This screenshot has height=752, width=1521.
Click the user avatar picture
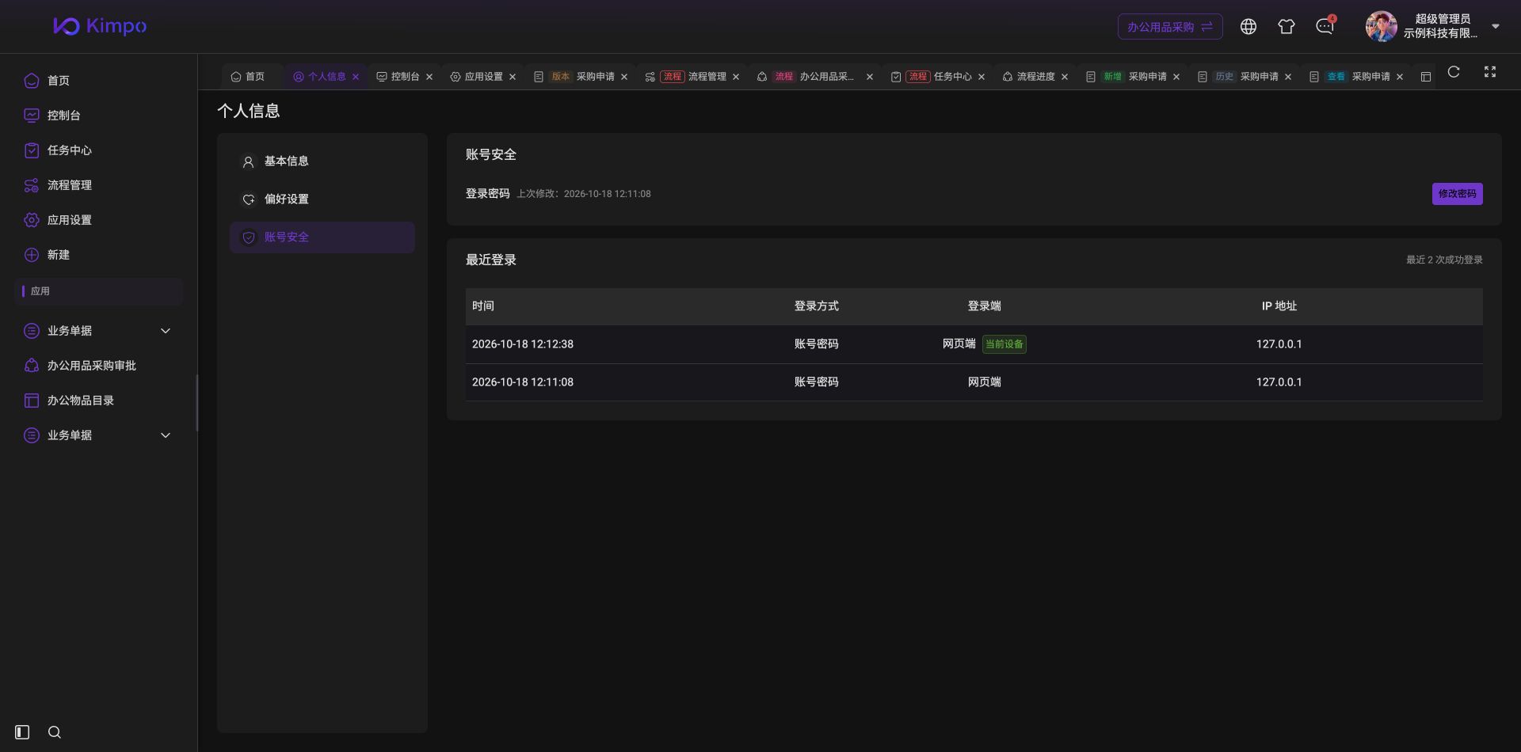pyautogui.click(x=1381, y=26)
